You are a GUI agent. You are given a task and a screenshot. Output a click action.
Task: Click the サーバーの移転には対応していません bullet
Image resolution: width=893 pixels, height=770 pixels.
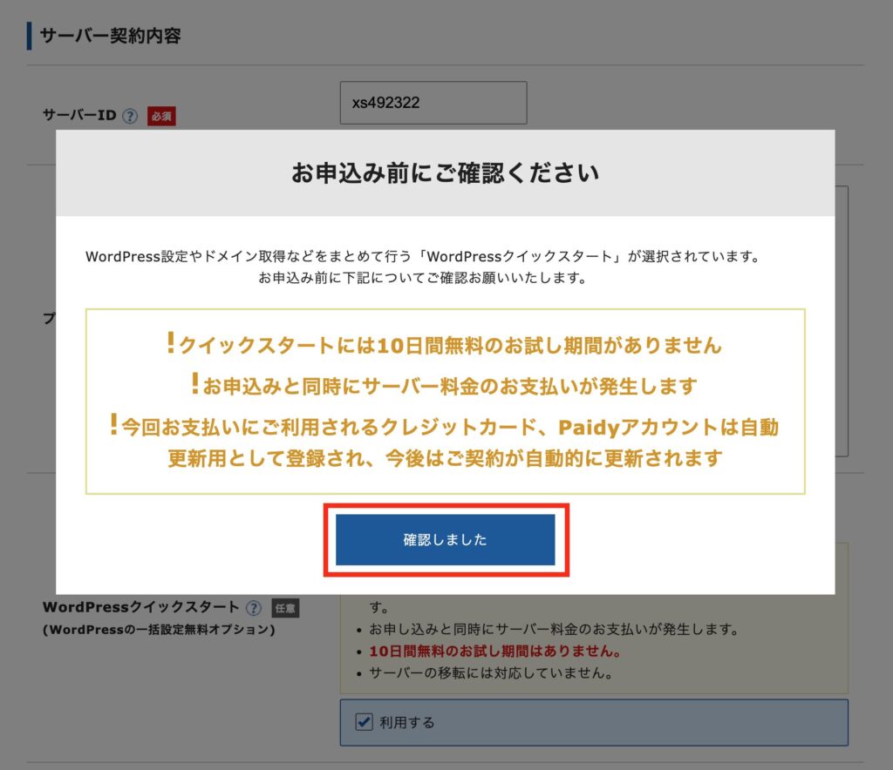(x=491, y=672)
